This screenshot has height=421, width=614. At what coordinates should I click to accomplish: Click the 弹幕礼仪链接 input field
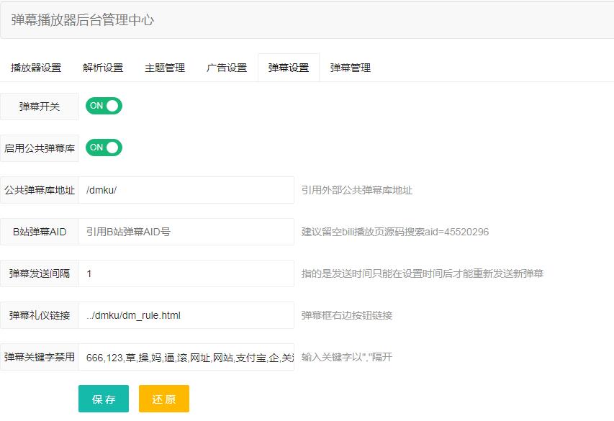[x=187, y=314]
